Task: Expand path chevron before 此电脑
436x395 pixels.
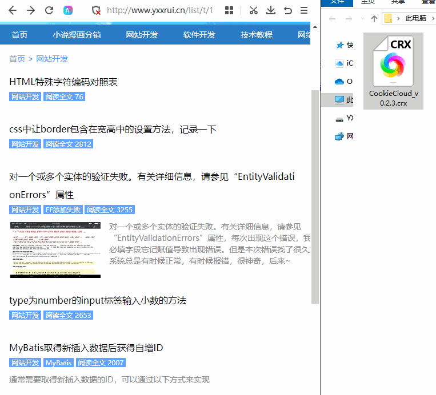Action: pos(398,19)
